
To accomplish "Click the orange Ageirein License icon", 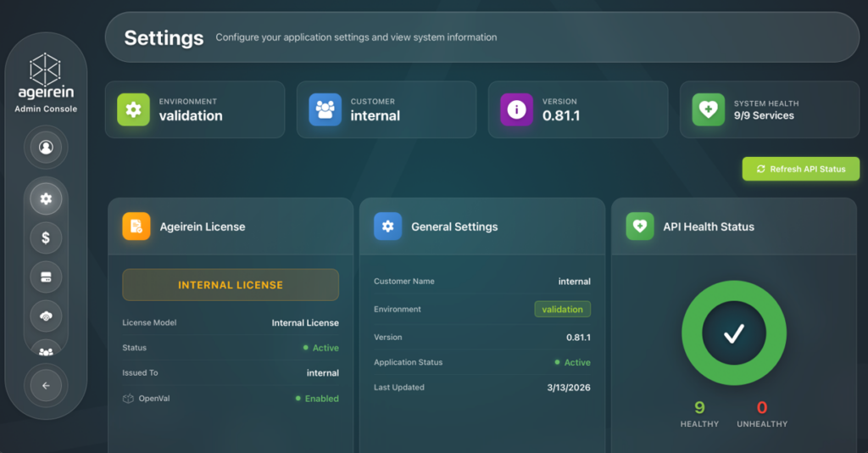I will tap(136, 226).
